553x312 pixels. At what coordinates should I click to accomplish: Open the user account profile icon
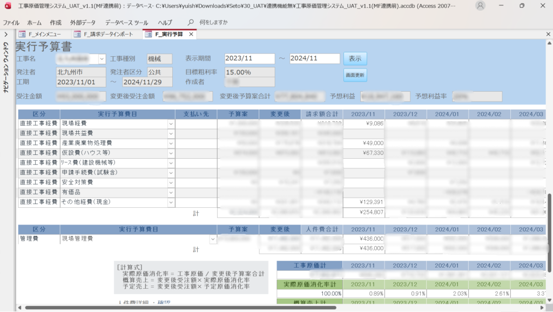480,6
